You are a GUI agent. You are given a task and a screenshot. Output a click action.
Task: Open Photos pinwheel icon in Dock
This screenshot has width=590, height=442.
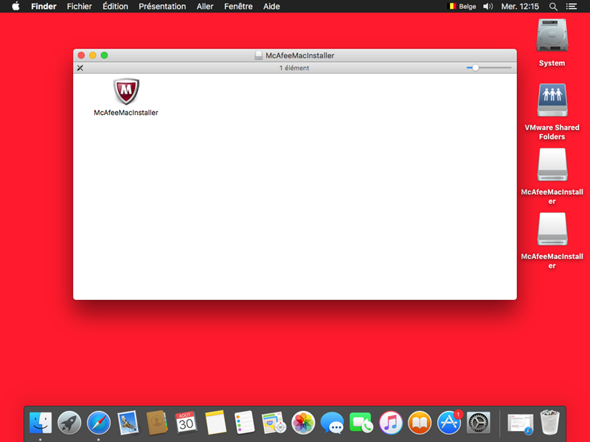coord(303,422)
